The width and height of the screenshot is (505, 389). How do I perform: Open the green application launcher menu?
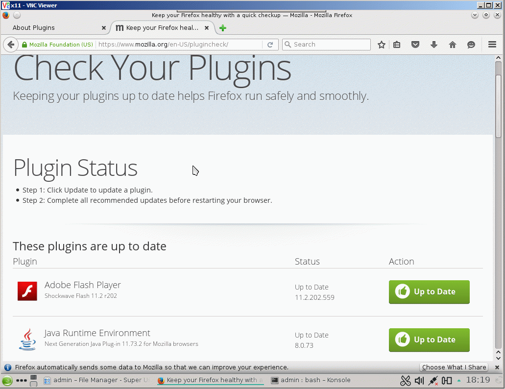7,380
